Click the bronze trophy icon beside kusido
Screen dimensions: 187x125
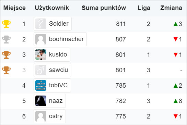pyautogui.click(x=6, y=55)
